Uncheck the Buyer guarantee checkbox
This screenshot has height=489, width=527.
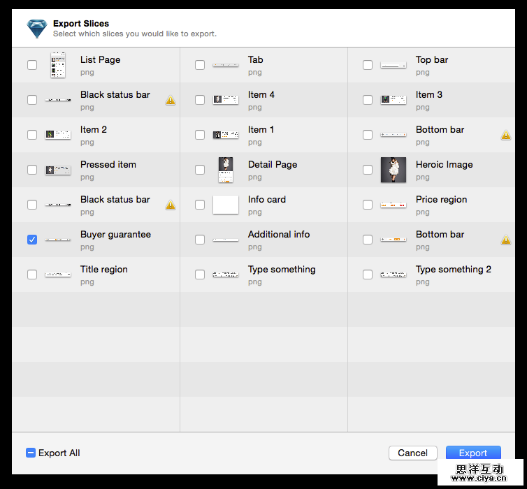click(x=32, y=240)
